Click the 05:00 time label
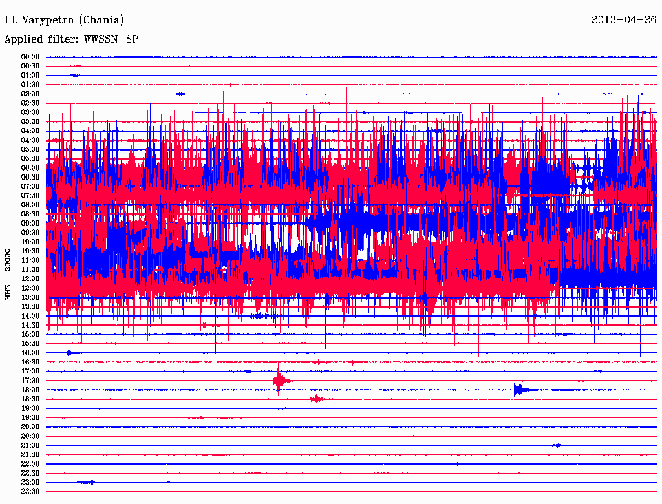662x504 pixels. click(x=30, y=149)
